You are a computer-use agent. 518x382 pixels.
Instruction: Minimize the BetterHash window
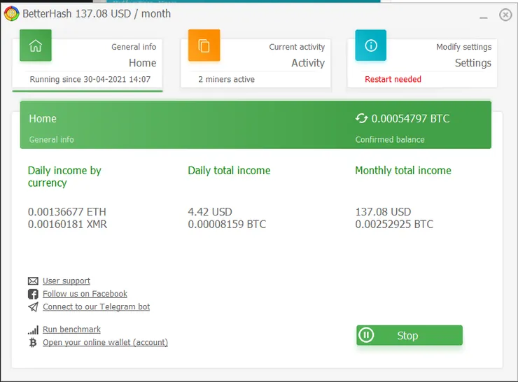[x=483, y=17]
